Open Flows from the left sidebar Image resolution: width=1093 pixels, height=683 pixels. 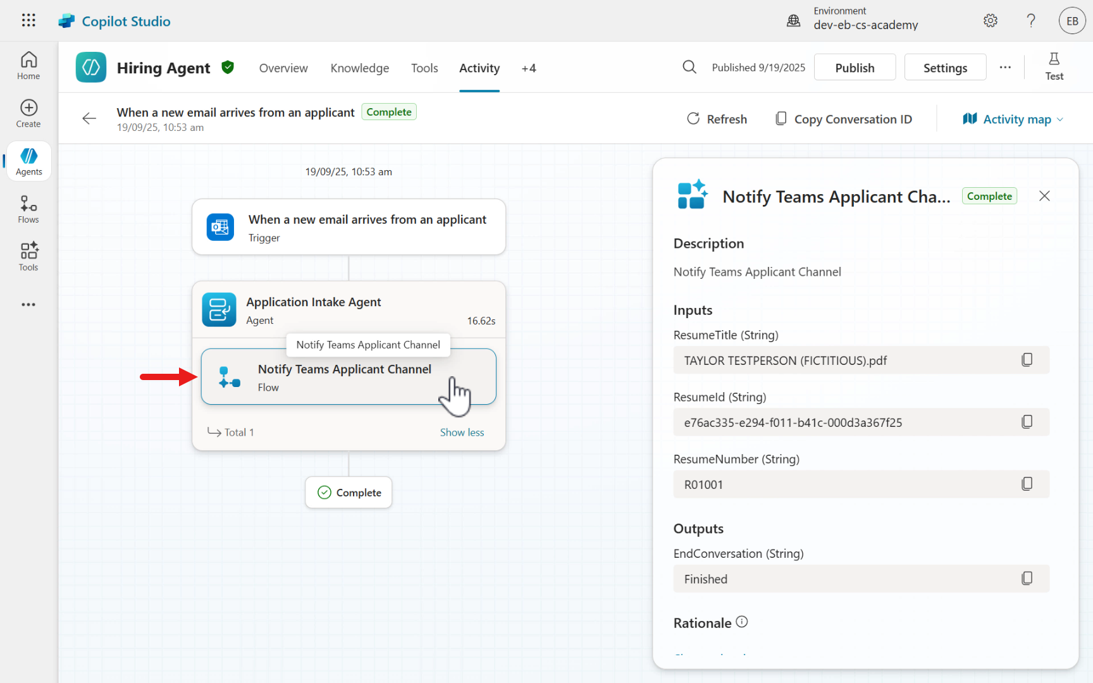click(x=28, y=209)
